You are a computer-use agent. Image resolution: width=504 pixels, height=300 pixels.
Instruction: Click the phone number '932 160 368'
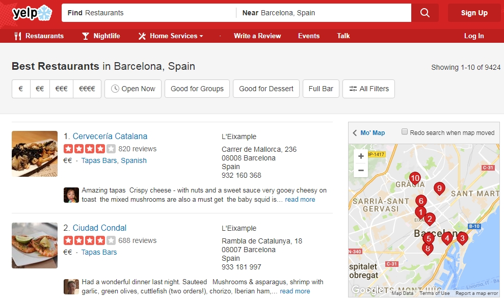(x=242, y=175)
